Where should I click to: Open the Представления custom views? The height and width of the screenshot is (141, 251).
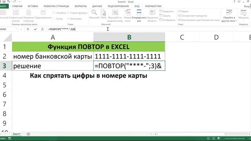pos(43,14)
